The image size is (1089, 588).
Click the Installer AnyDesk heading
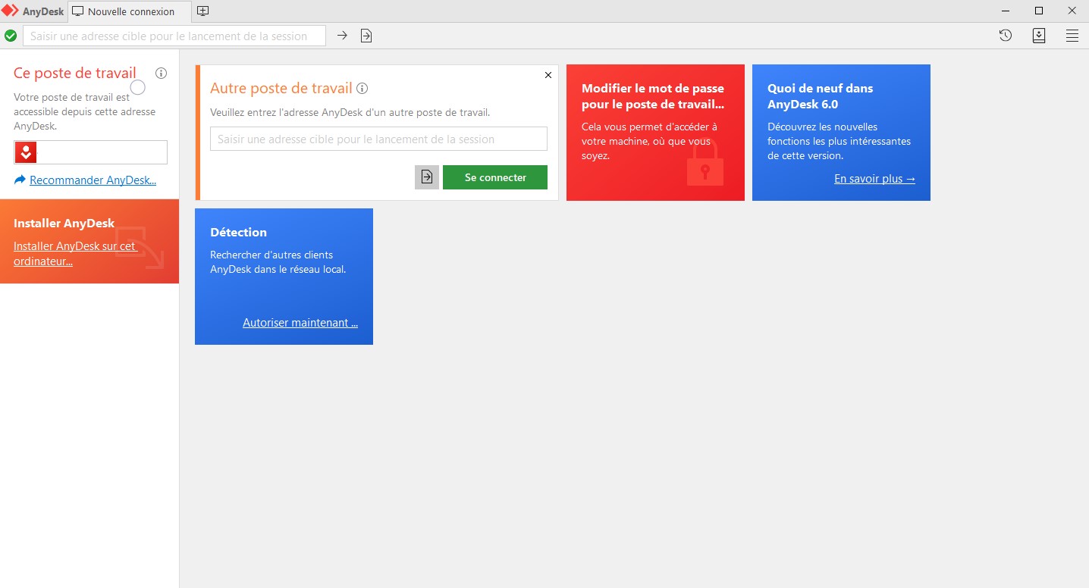(64, 224)
